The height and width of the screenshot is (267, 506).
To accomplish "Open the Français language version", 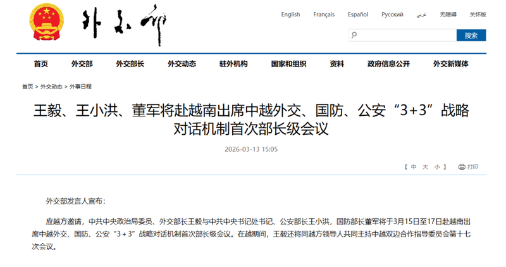I will click(x=324, y=15).
